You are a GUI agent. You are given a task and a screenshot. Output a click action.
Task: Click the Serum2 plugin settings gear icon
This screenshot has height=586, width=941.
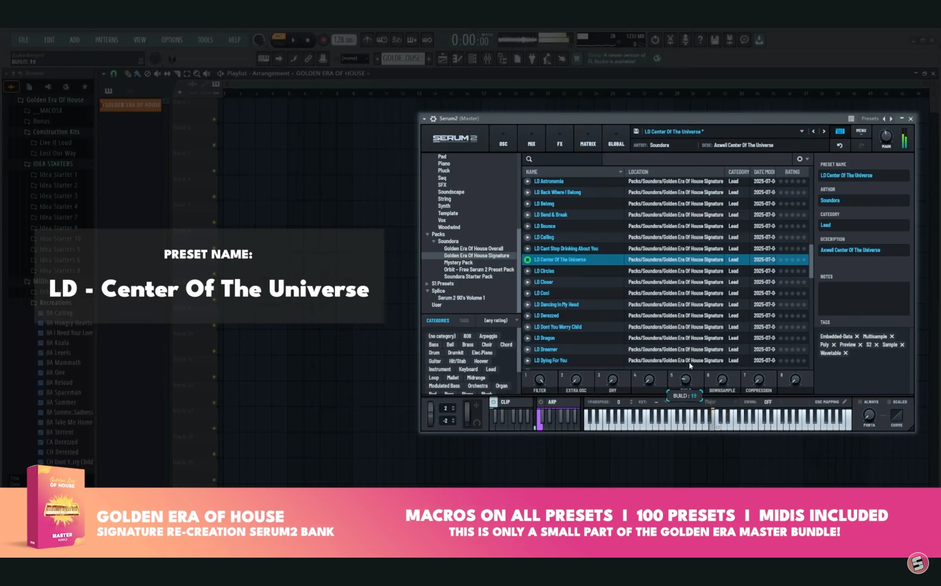(x=433, y=119)
